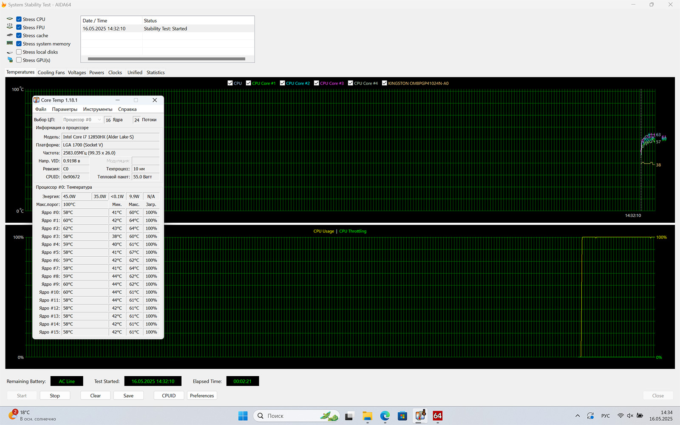Switch to the Statistics tab
680x425 pixels.
click(156, 72)
